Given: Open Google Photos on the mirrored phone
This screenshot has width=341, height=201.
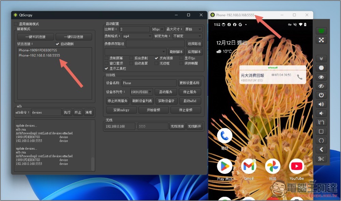Looking at the screenshot, I should pos(272,166).
